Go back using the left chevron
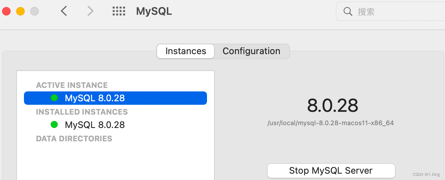This screenshot has height=180, width=445. [x=64, y=11]
